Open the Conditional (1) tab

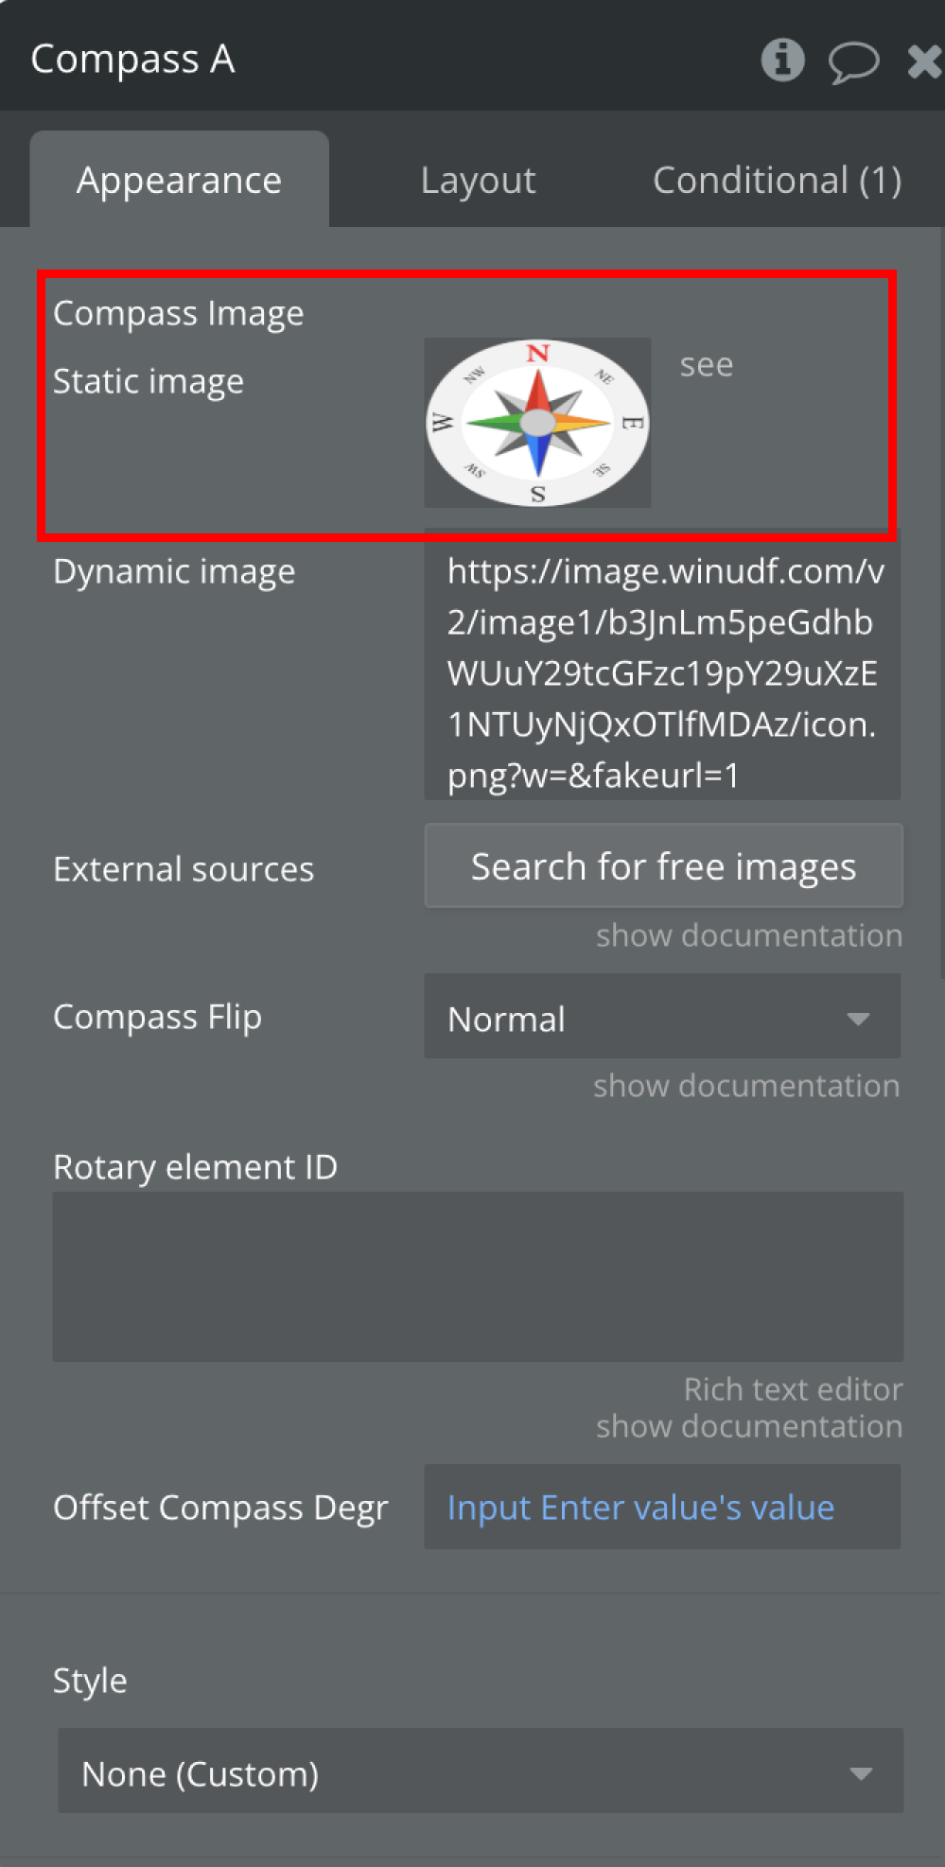(x=777, y=180)
